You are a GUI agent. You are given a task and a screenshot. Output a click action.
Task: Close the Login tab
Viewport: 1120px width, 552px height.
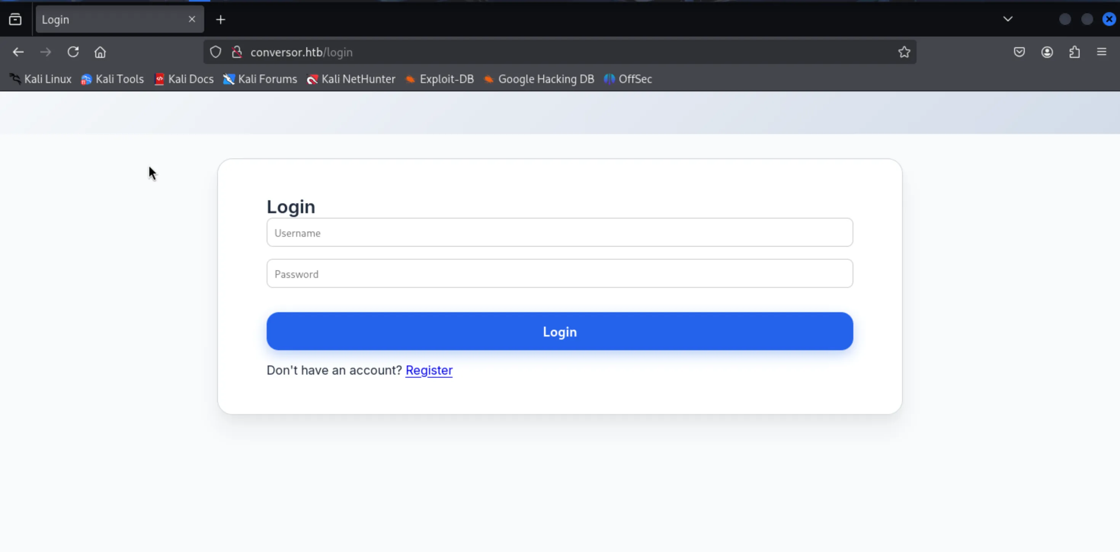tap(192, 19)
